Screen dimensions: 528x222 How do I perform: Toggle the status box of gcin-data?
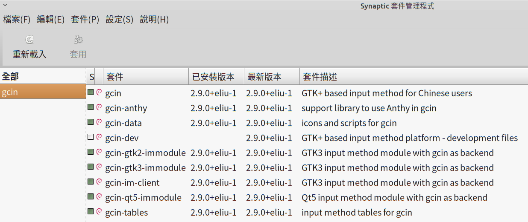(91, 122)
